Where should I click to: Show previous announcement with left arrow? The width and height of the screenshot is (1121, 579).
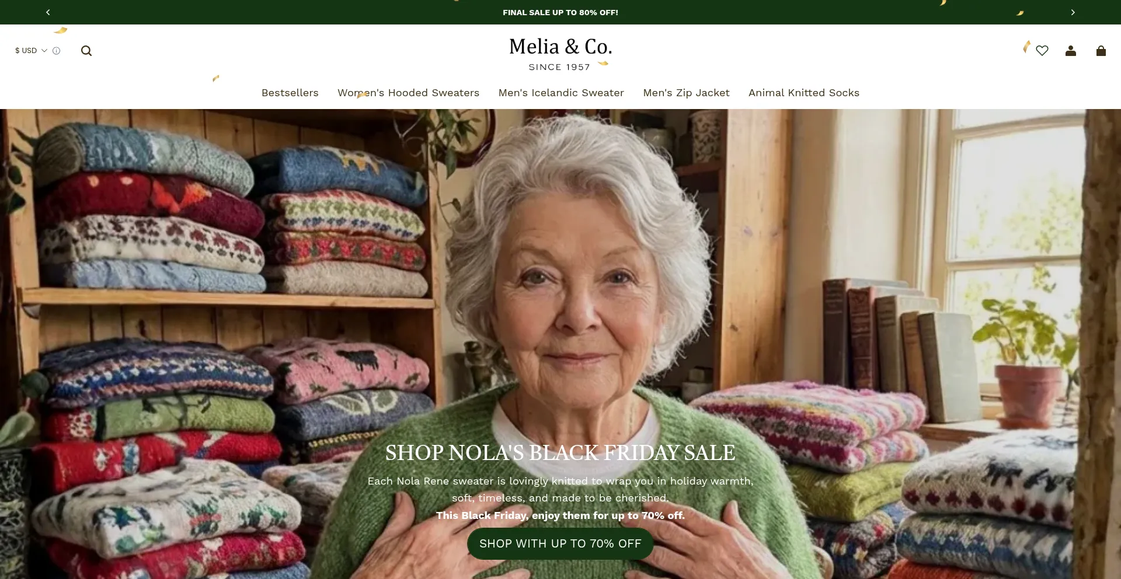pos(48,12)
